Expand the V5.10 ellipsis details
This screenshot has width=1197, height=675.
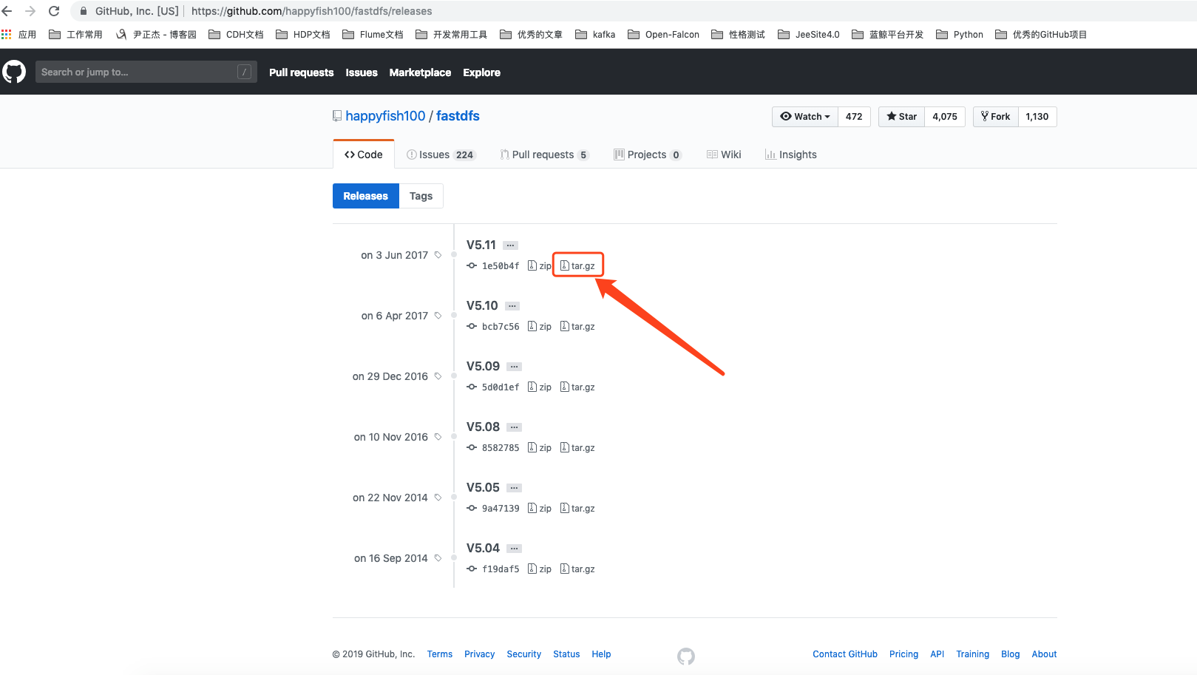(512, 306)
